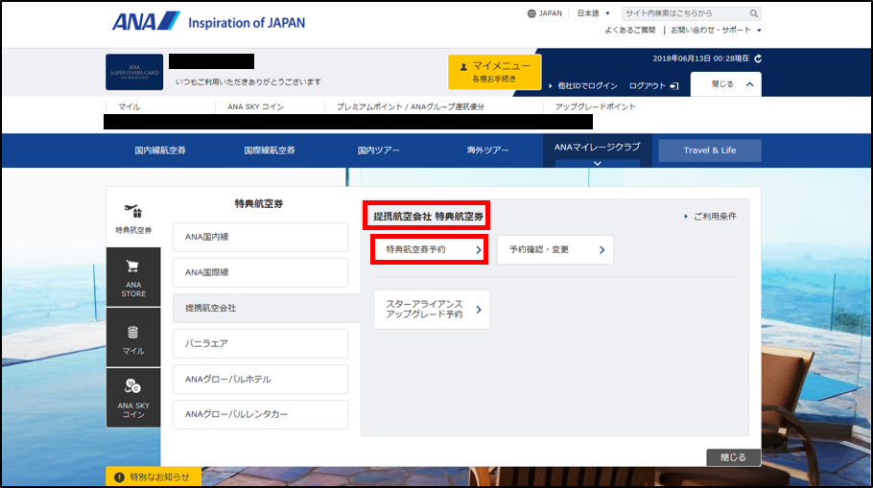Click ログアウト link
Screen dimensions: 873x488
[647, 85]
